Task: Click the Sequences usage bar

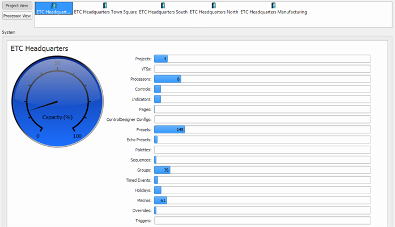Action: point(262,160)
